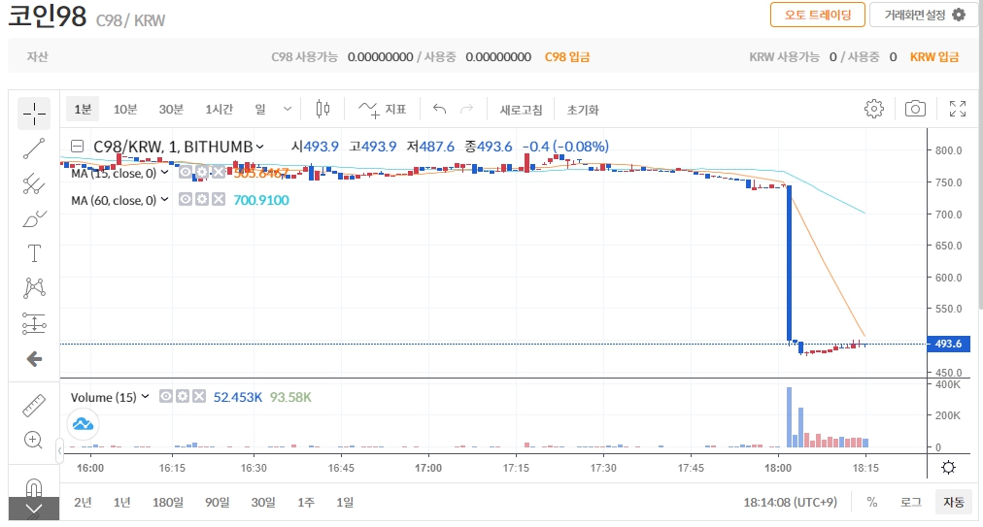Click the C98 입금 deposit link
The height and width of the screenshot is (527, 983).
pyautogui.click(x=566, y=57)
